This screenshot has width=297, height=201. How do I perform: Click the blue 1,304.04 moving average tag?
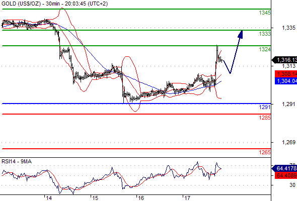[x=286, y=81]
